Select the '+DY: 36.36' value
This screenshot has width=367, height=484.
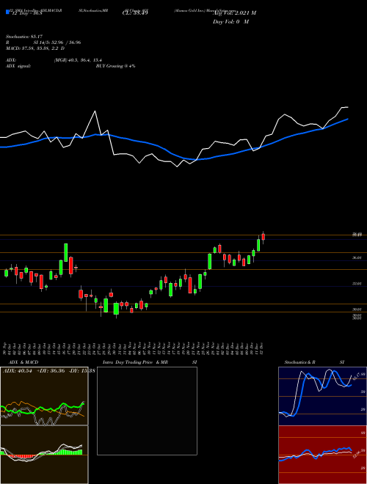coord(50,371)
